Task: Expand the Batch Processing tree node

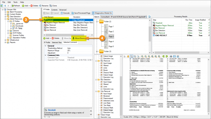Action: click(5, 12)
